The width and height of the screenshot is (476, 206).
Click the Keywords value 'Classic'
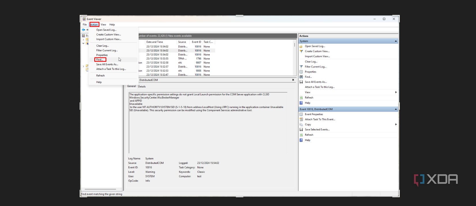coord(201,172)
